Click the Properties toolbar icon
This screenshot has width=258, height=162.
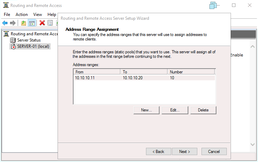(x=50, y=23)
